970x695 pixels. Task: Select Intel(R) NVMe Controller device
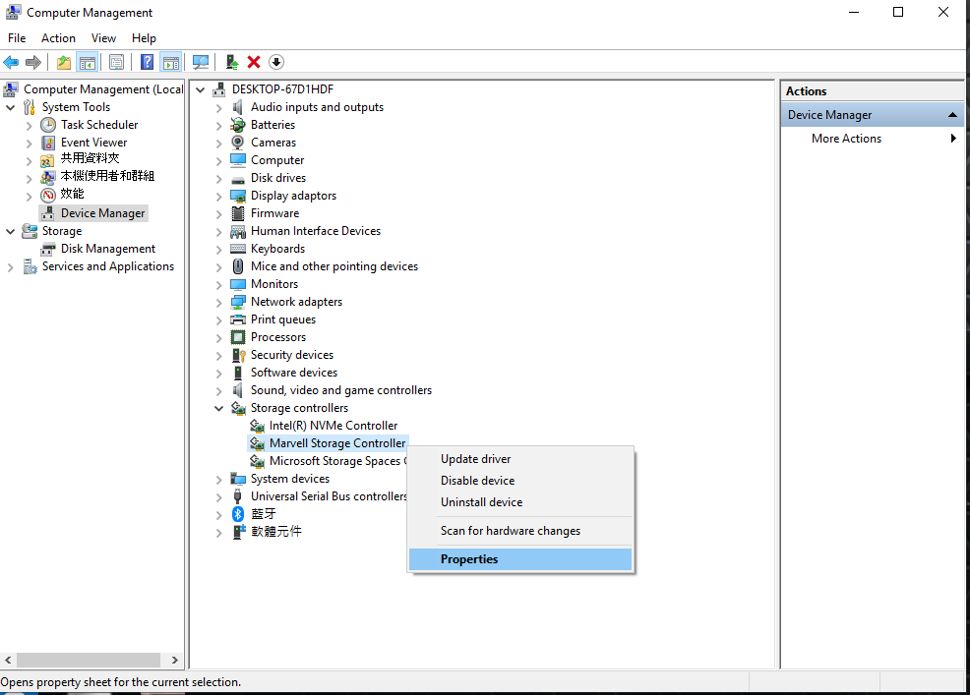pyautogui.click(x=333, y=426)
